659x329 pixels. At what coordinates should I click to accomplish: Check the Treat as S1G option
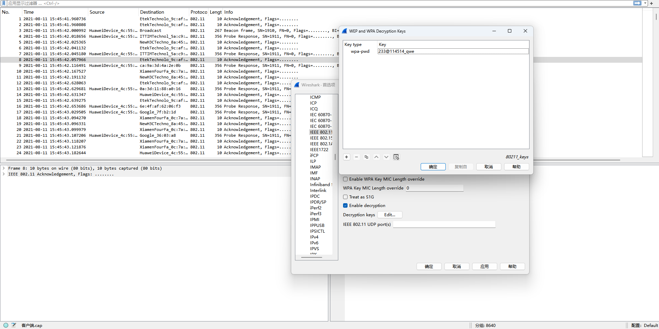point(345,197)
